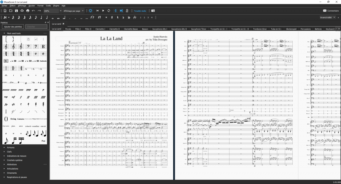
Task: Open a score file via folder icon
Action: pyautogui.click(x=11, y=11)
